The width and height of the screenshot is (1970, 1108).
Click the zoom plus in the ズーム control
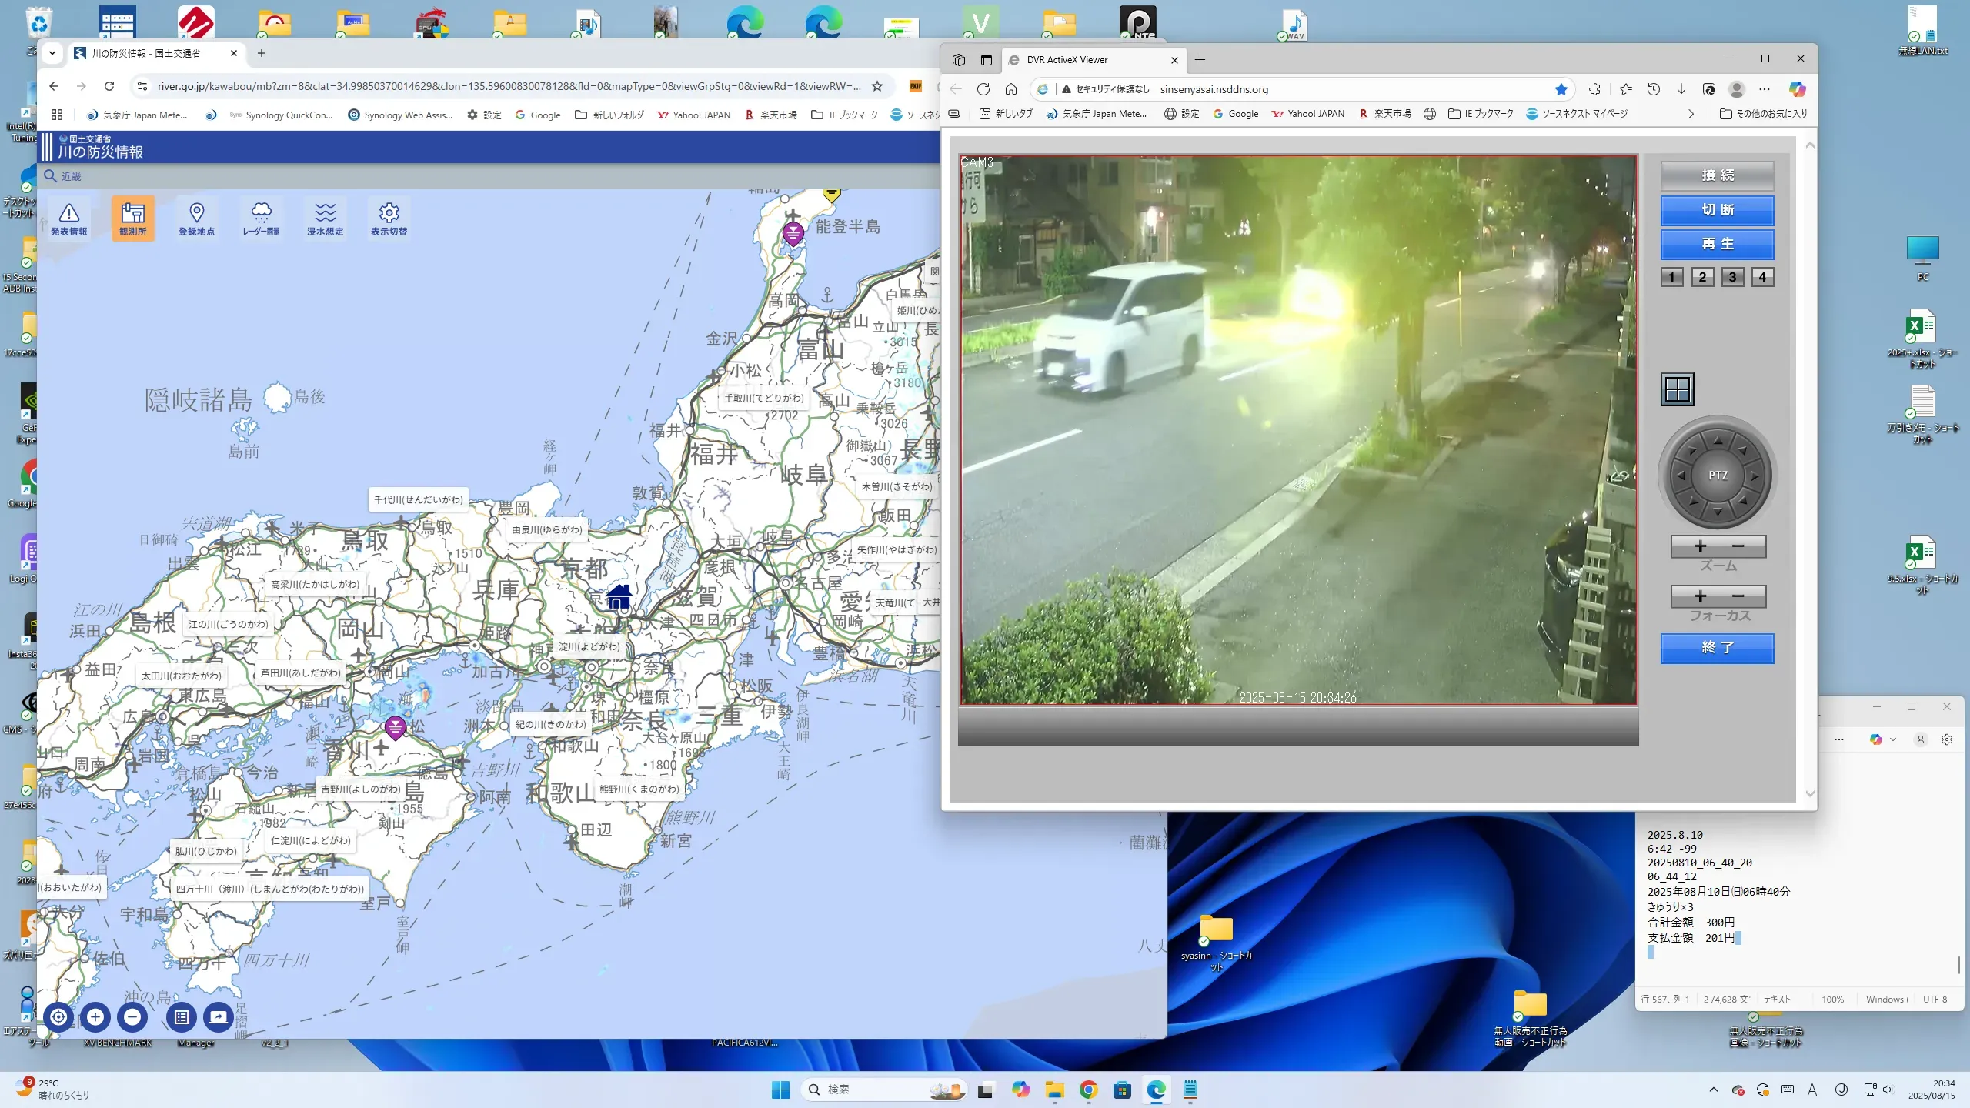click(1700, 546)
